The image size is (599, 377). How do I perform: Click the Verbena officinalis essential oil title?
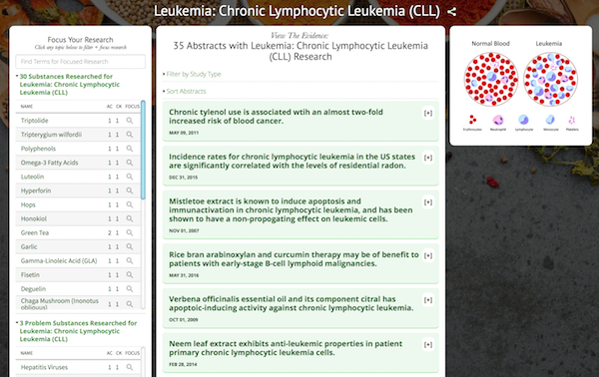pos(292,303)
